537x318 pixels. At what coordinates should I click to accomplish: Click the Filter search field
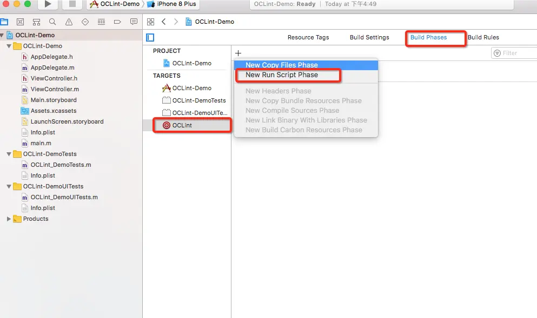pyautogui.click(x=514, y=53)
